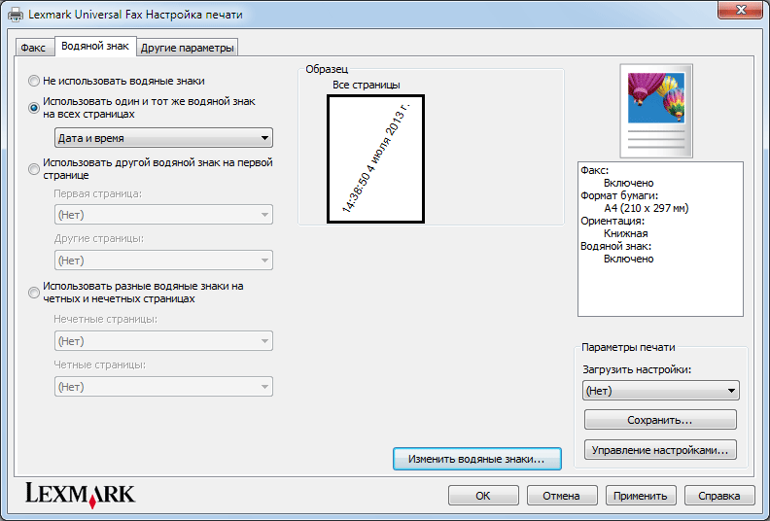The width and height of the screenshot is (770, 521).
Task: Click the 'Изменить водяные знаки...' button
Action: pyautogui.click(x=476, y=459)
